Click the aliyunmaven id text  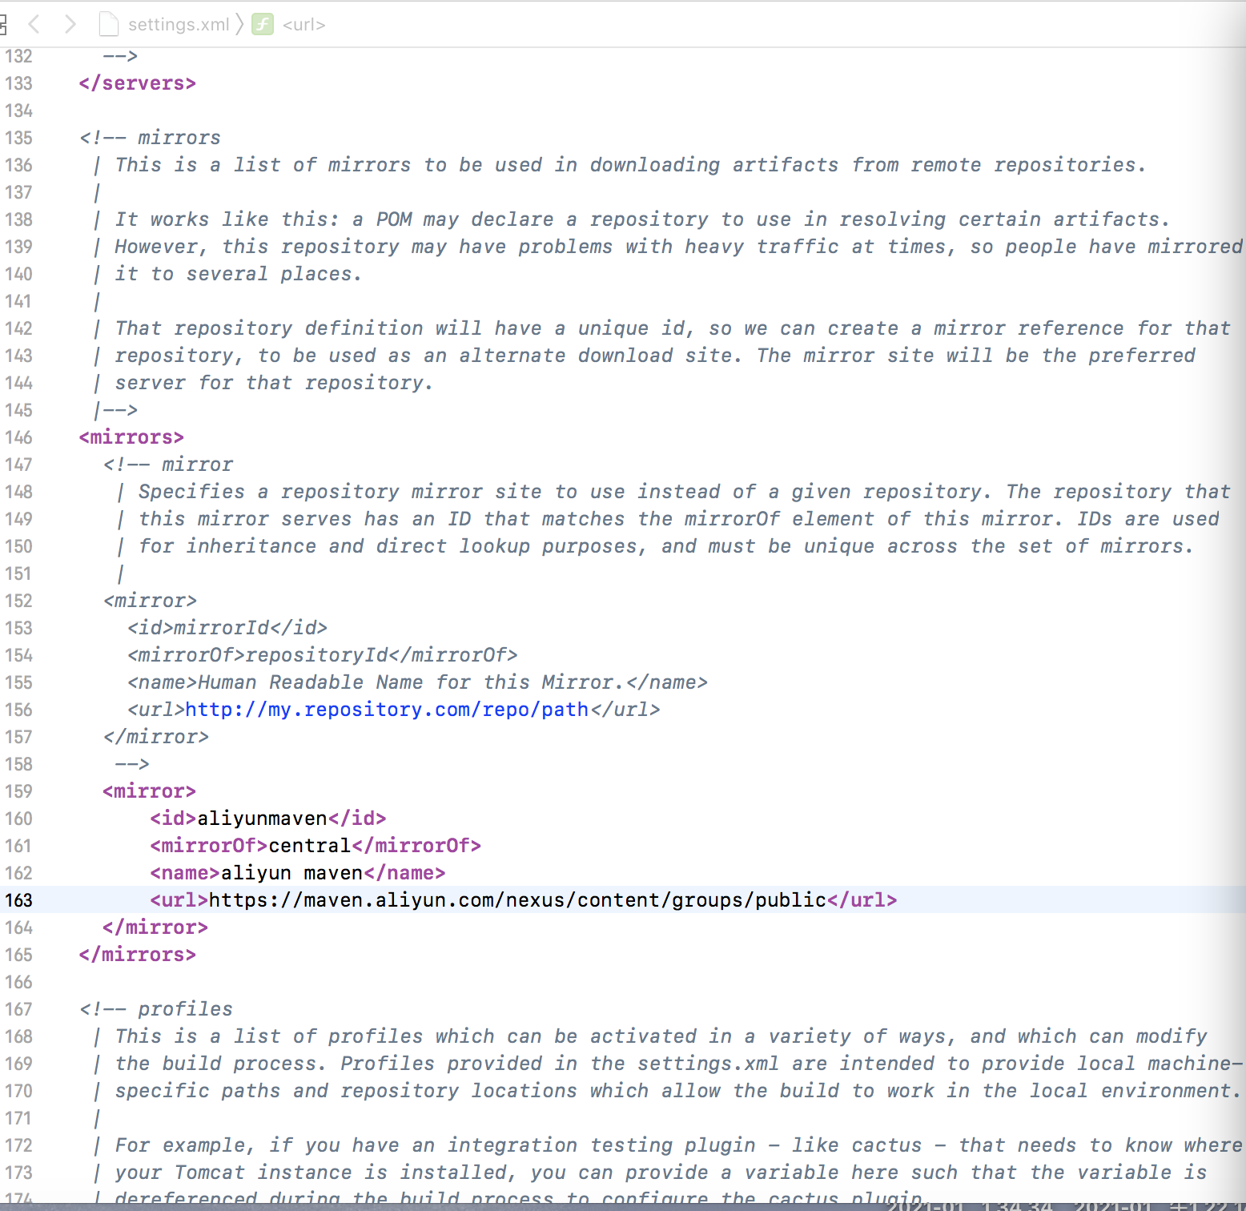[262, 819]
